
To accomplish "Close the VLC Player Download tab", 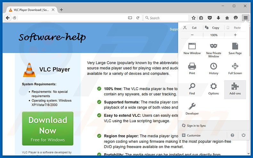I will (x=53, y=10).
